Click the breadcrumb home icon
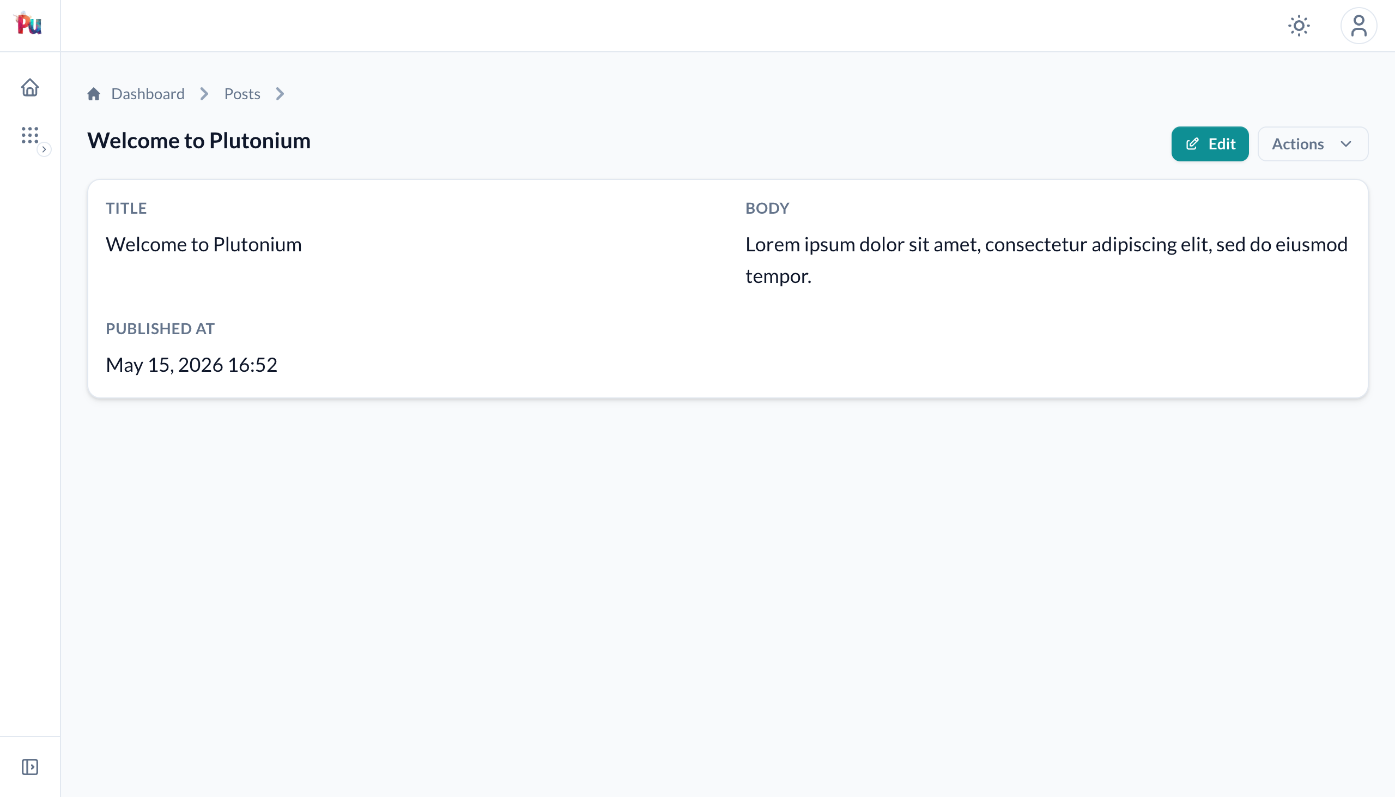 [x=94, y=94]
